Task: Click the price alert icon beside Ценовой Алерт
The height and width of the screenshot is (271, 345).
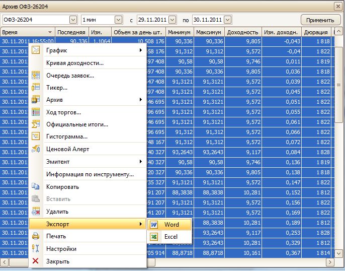Action: pos(36,149)
